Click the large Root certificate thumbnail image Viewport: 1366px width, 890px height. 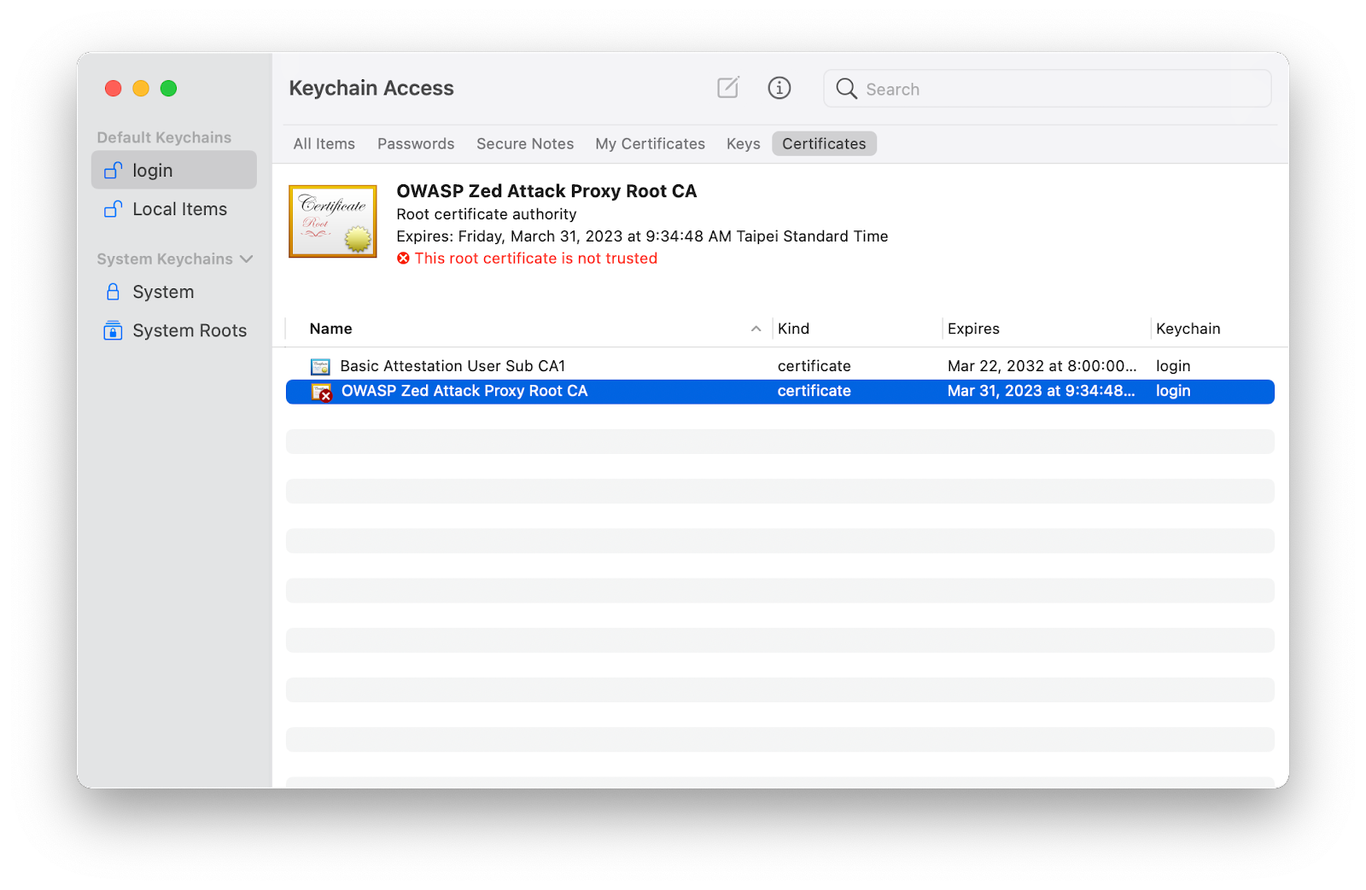(x=333, y=221)
